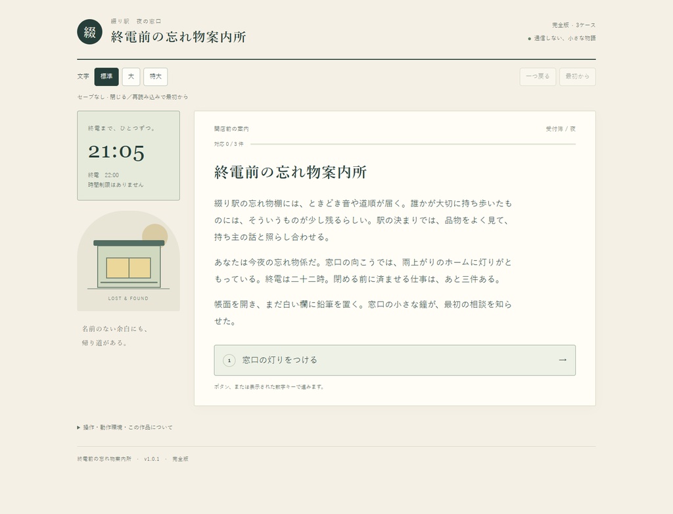Switch text size to 大
The image size is (673, 514).
coord(131,77)
